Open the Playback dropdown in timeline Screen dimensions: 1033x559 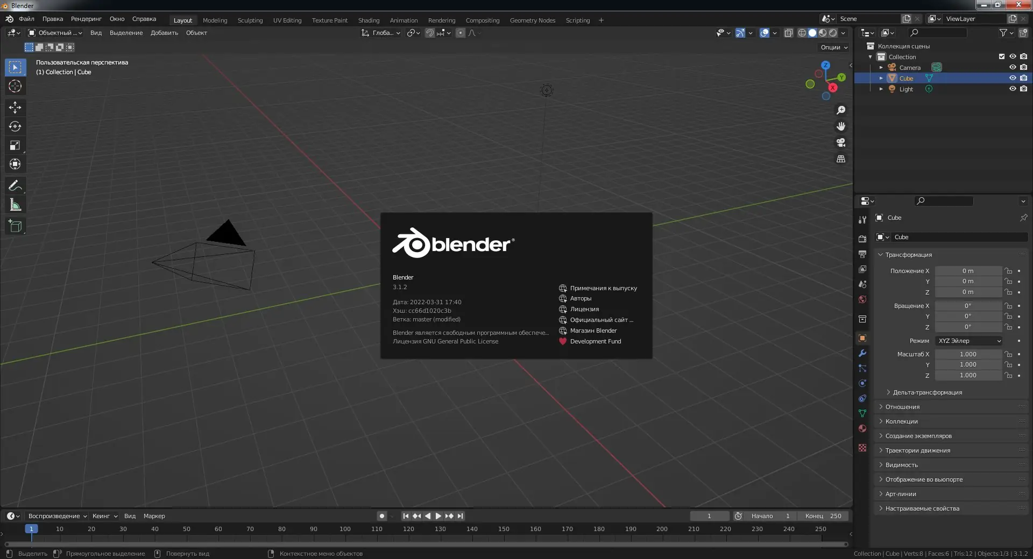pyautogui.click(x=58, y=516)
